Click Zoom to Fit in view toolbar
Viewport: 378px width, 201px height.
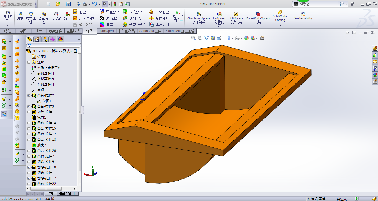194,38
